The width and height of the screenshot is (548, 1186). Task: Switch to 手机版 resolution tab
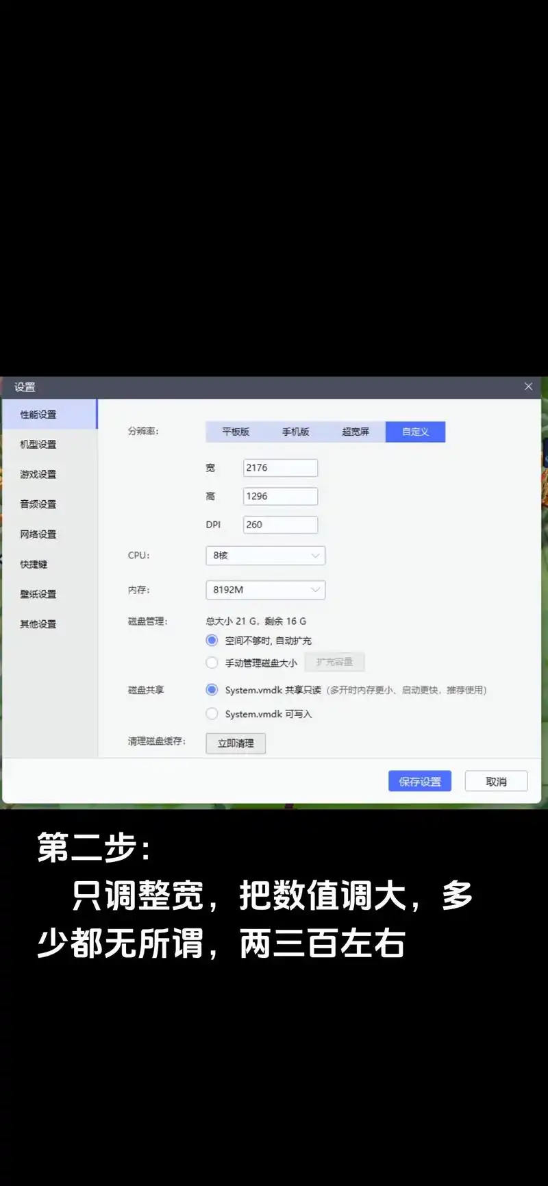[295, 432]
